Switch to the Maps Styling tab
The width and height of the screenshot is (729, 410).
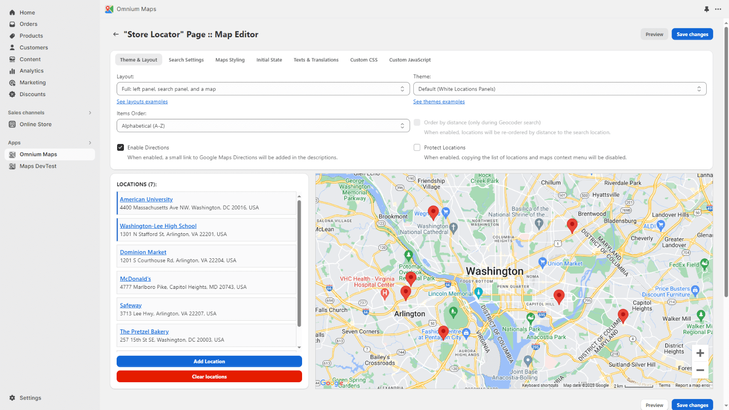tap(230, 60)
